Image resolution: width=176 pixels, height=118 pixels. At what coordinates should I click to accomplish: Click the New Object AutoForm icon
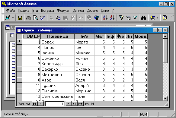coord(152,18)
